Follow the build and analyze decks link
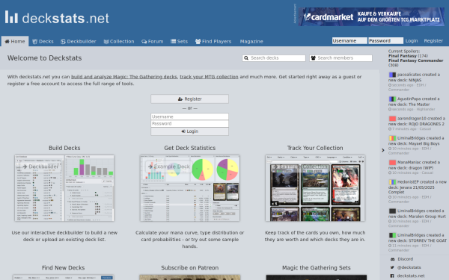 [x=124, y=77]
